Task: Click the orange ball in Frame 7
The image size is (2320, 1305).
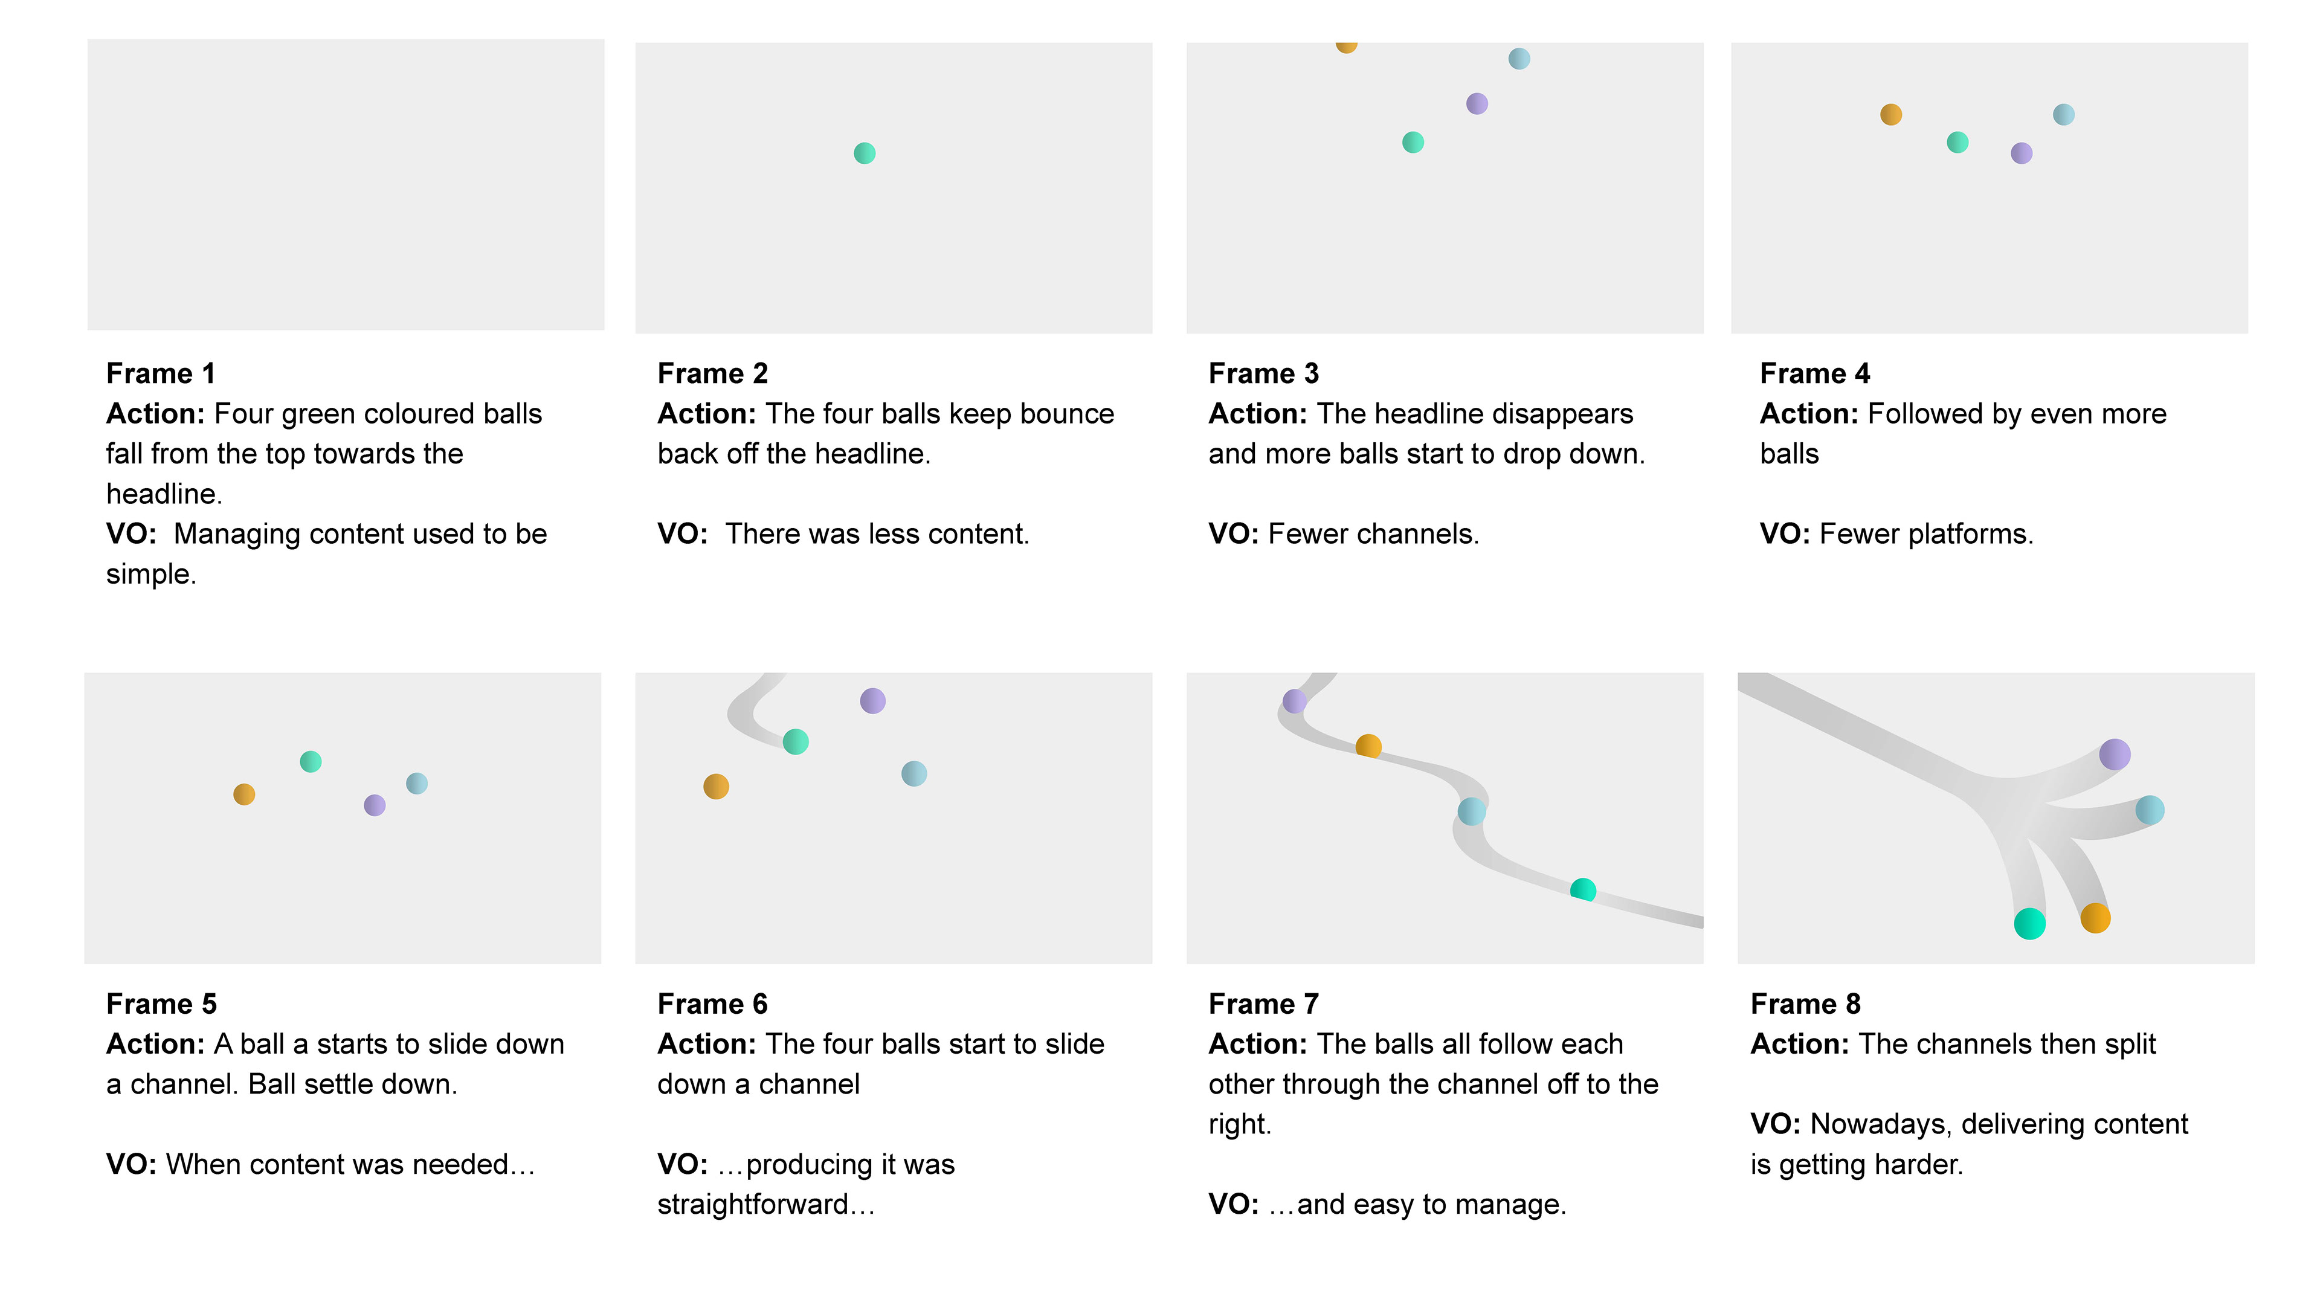Action: tap(1369, 747)
